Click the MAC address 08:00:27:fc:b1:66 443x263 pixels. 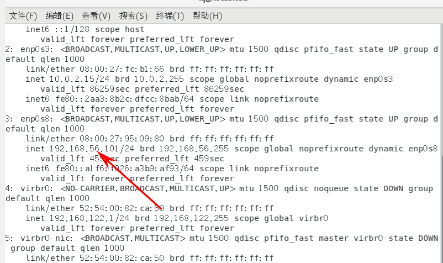122,69
